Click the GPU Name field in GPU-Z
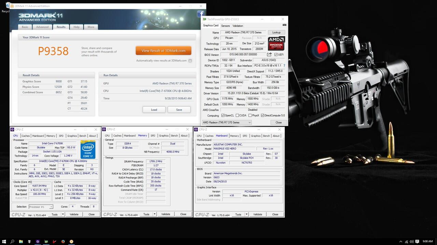Viewport: 437px width, 245px height. (243, 32)
